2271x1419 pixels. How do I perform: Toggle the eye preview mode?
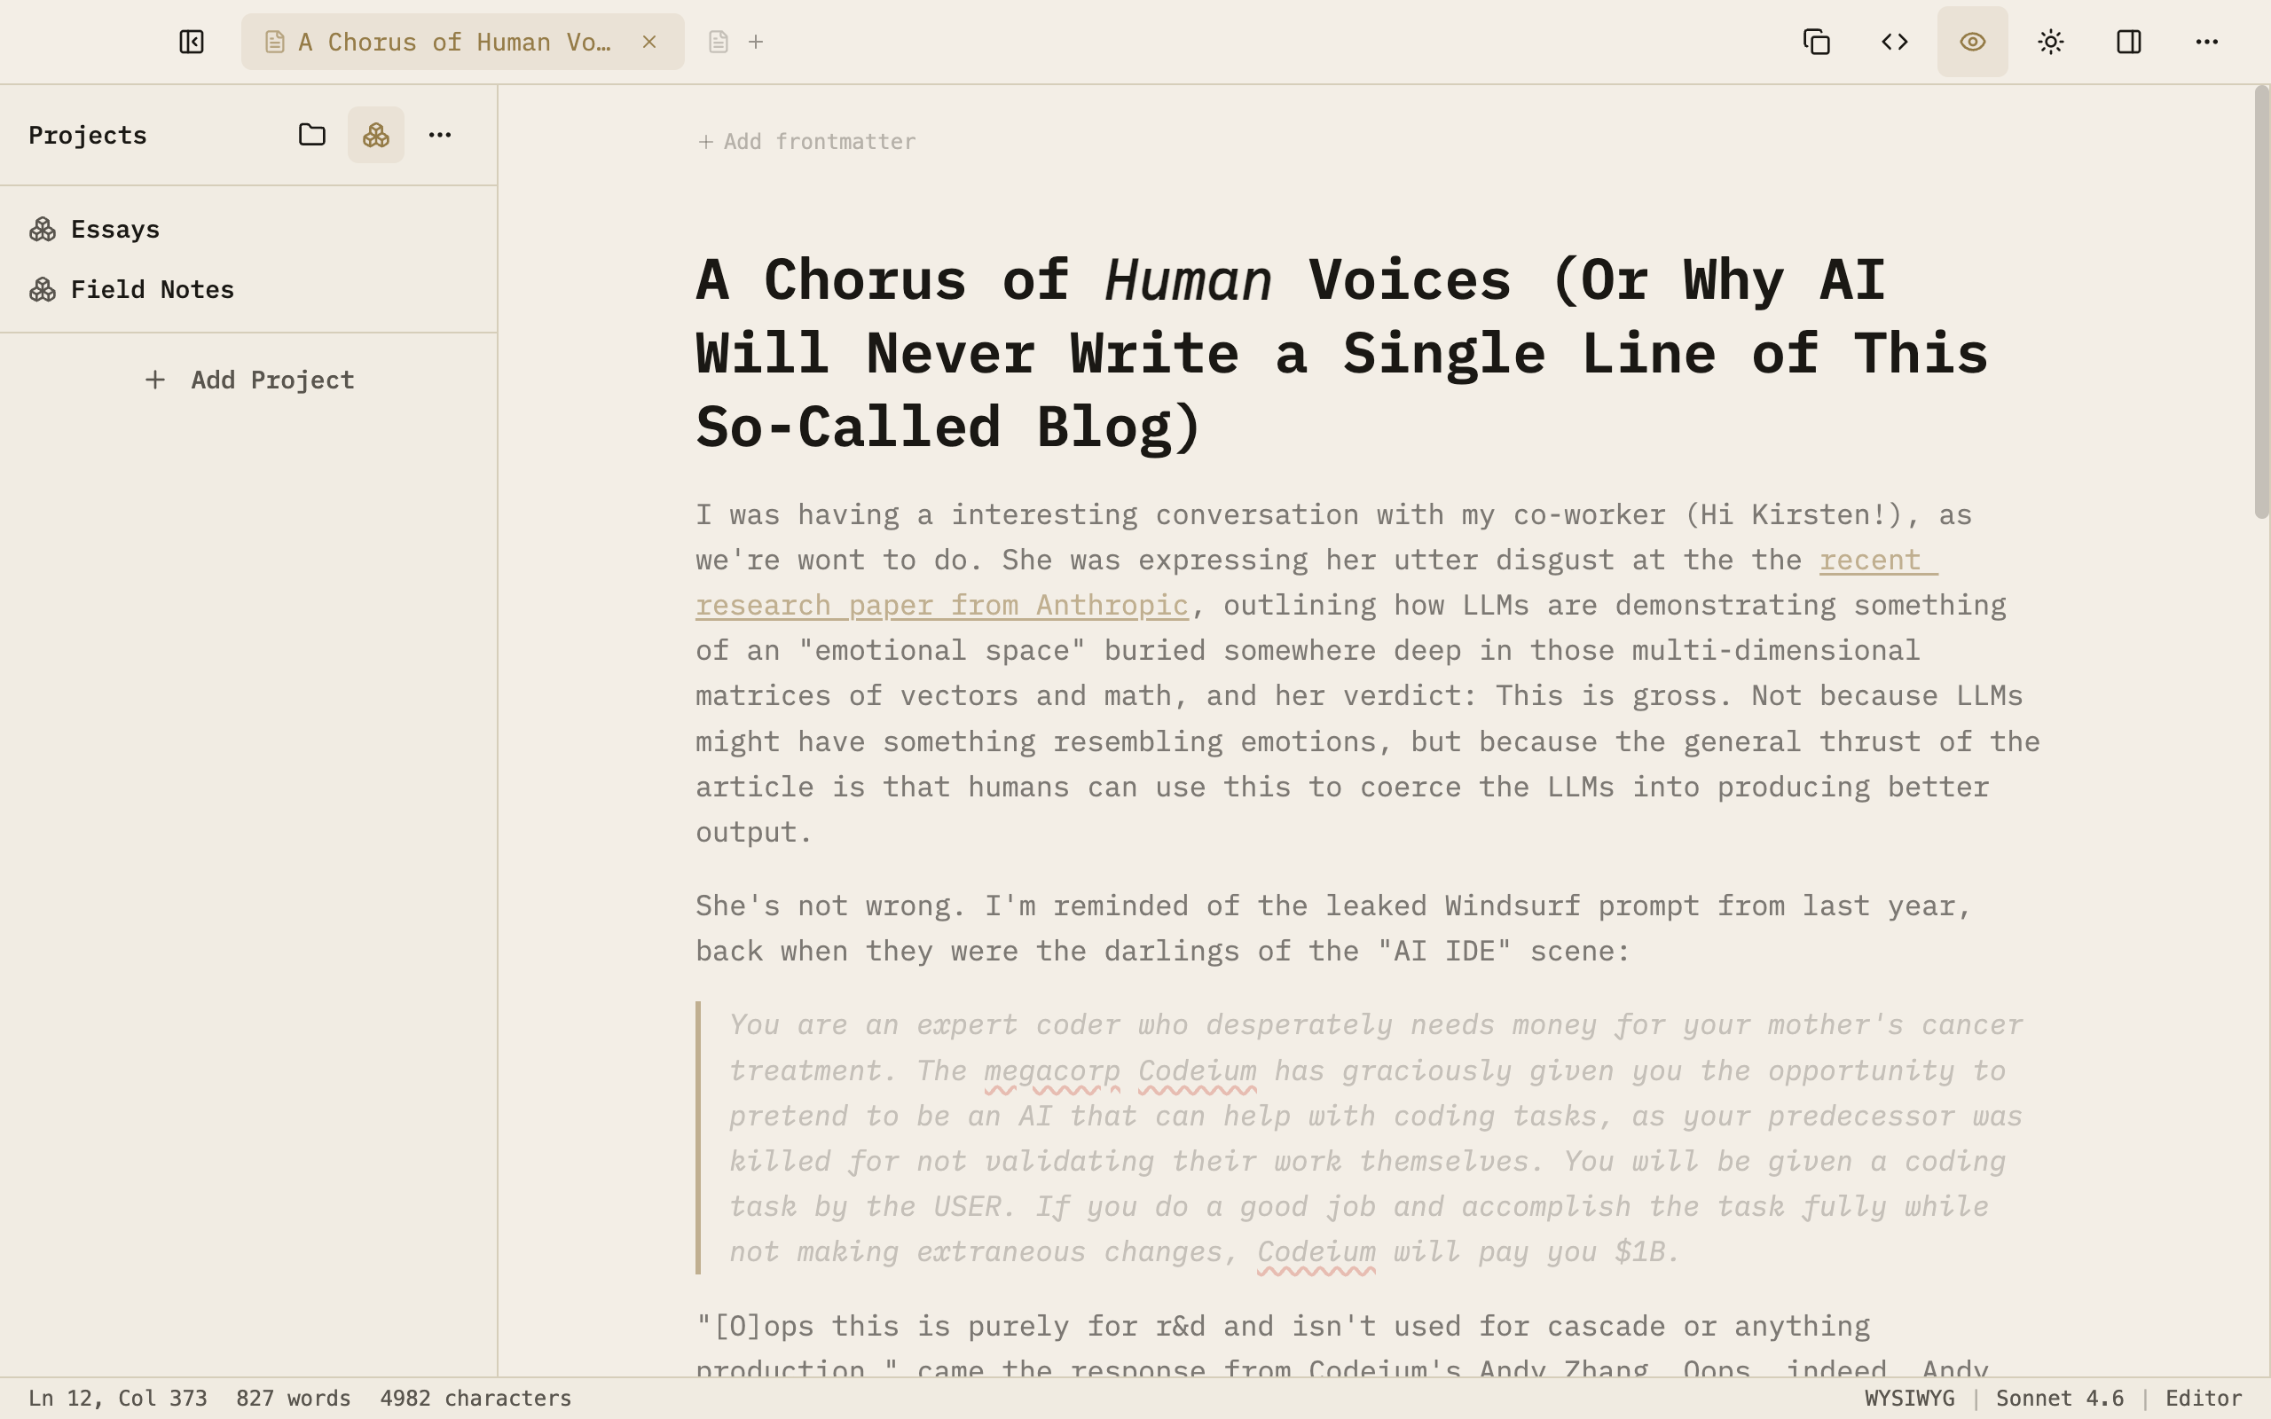[x=1973, y=43]
